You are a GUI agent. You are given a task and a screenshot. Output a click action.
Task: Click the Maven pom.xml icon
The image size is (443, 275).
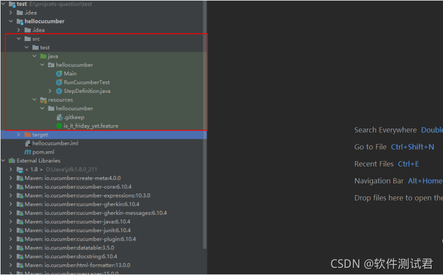[27, 152]
